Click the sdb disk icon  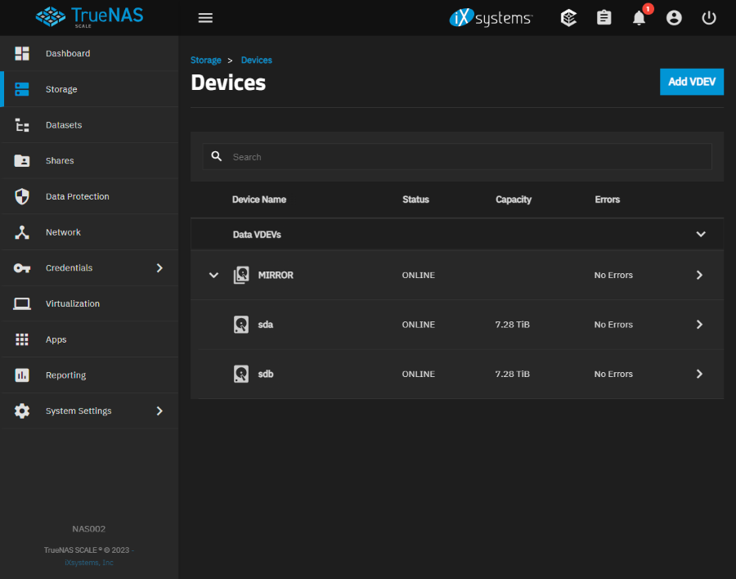[240, 375]
